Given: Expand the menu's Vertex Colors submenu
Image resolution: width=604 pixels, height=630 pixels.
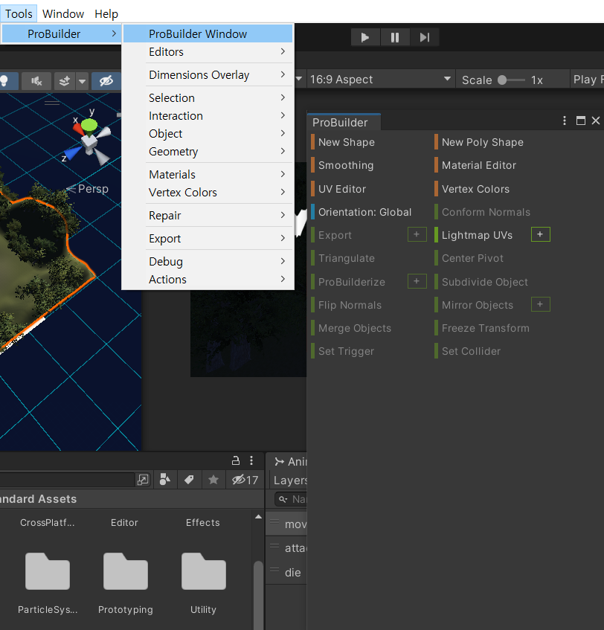Looking at the screenshot, I should pos(208,193).
